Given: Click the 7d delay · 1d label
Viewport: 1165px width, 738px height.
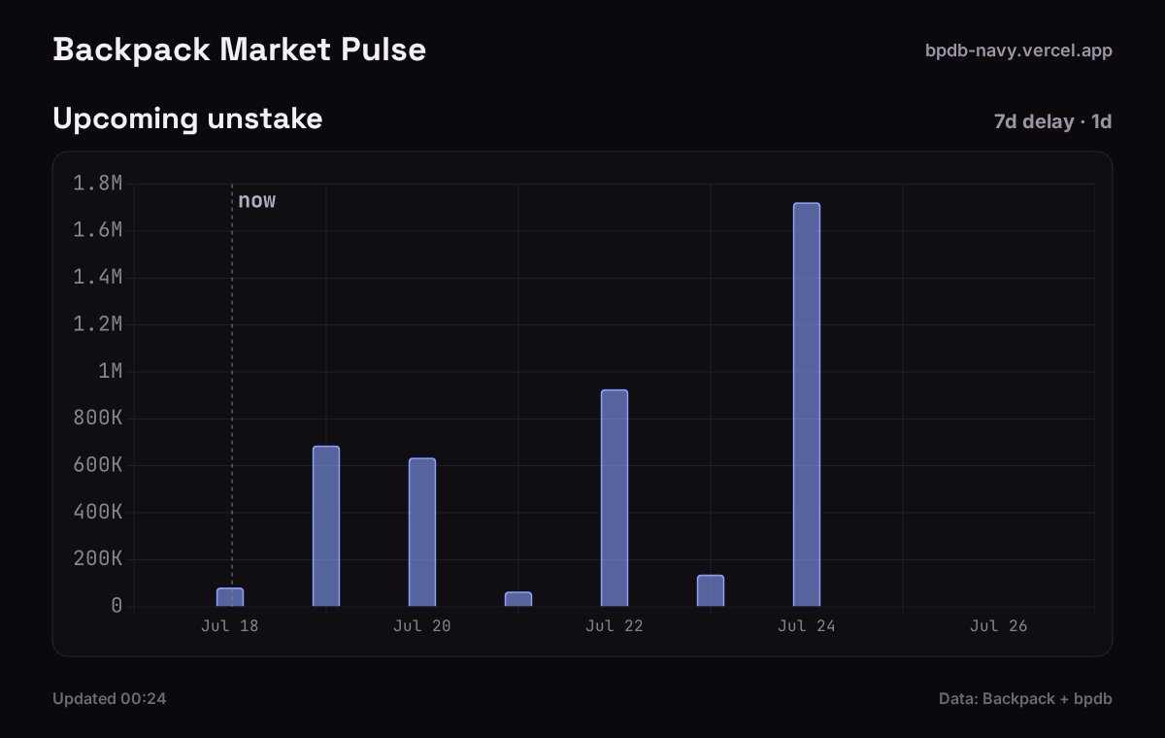Looking at the screenshot, I should (x=1052, y=121).
